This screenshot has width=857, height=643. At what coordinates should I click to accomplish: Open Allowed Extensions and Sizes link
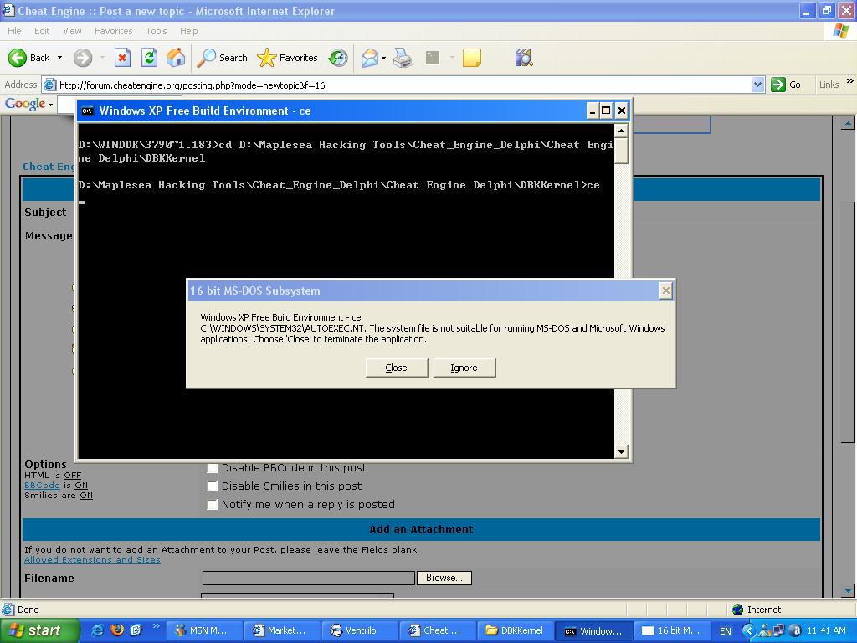point(92,560)
